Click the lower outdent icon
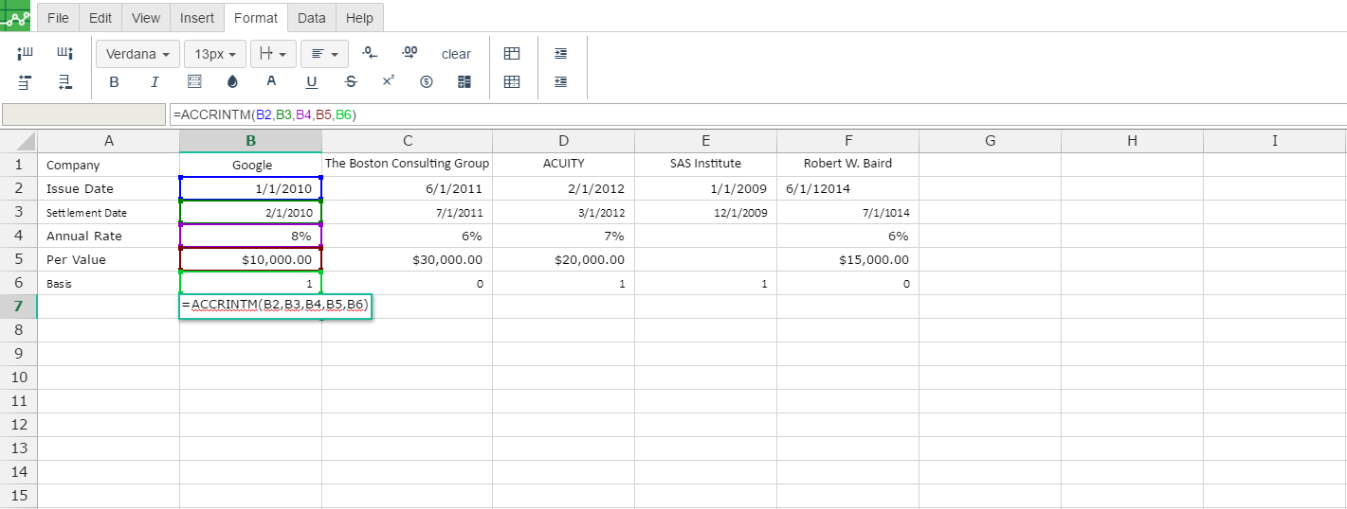 561,82
